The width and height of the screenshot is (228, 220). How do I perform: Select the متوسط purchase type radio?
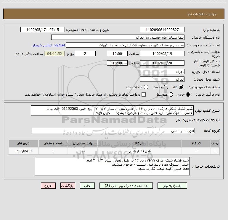pos(171,94)
